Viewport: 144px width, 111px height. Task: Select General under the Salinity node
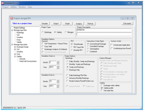[x=22, y=59]
